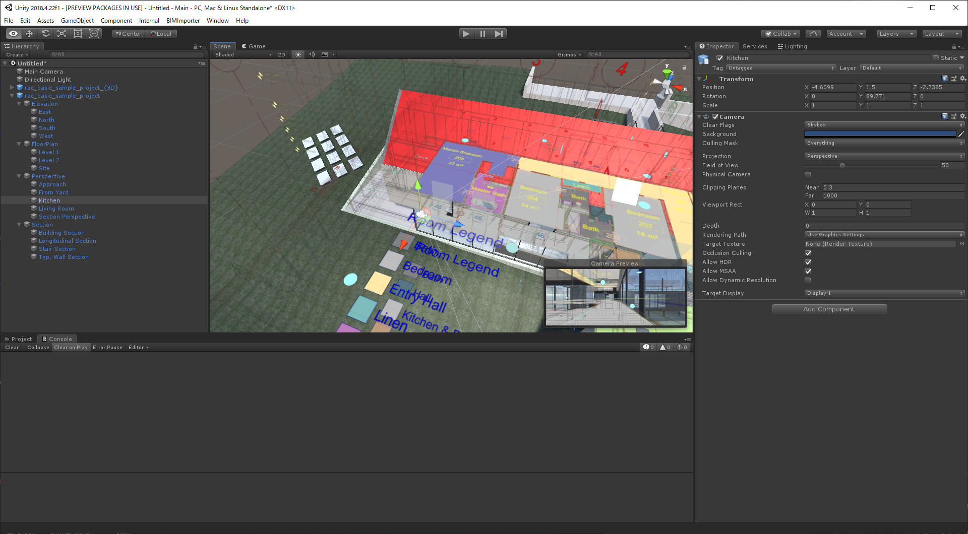968x534 pixels.
Task: Open the Layers dropdown in the toolbar
Action: coord(896,33)
